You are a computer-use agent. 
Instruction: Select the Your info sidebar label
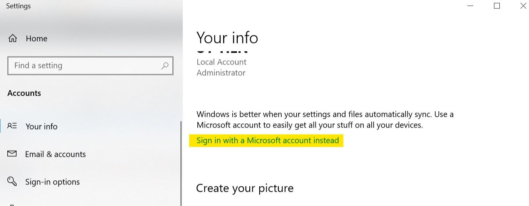point(42,126)
